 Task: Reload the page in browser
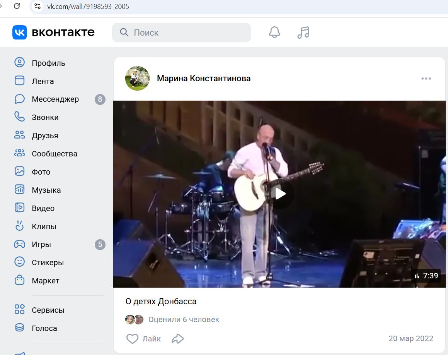(x=17, y=6)
